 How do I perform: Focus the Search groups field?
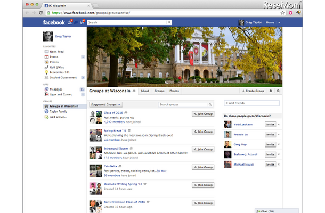[x=183, y=104]
